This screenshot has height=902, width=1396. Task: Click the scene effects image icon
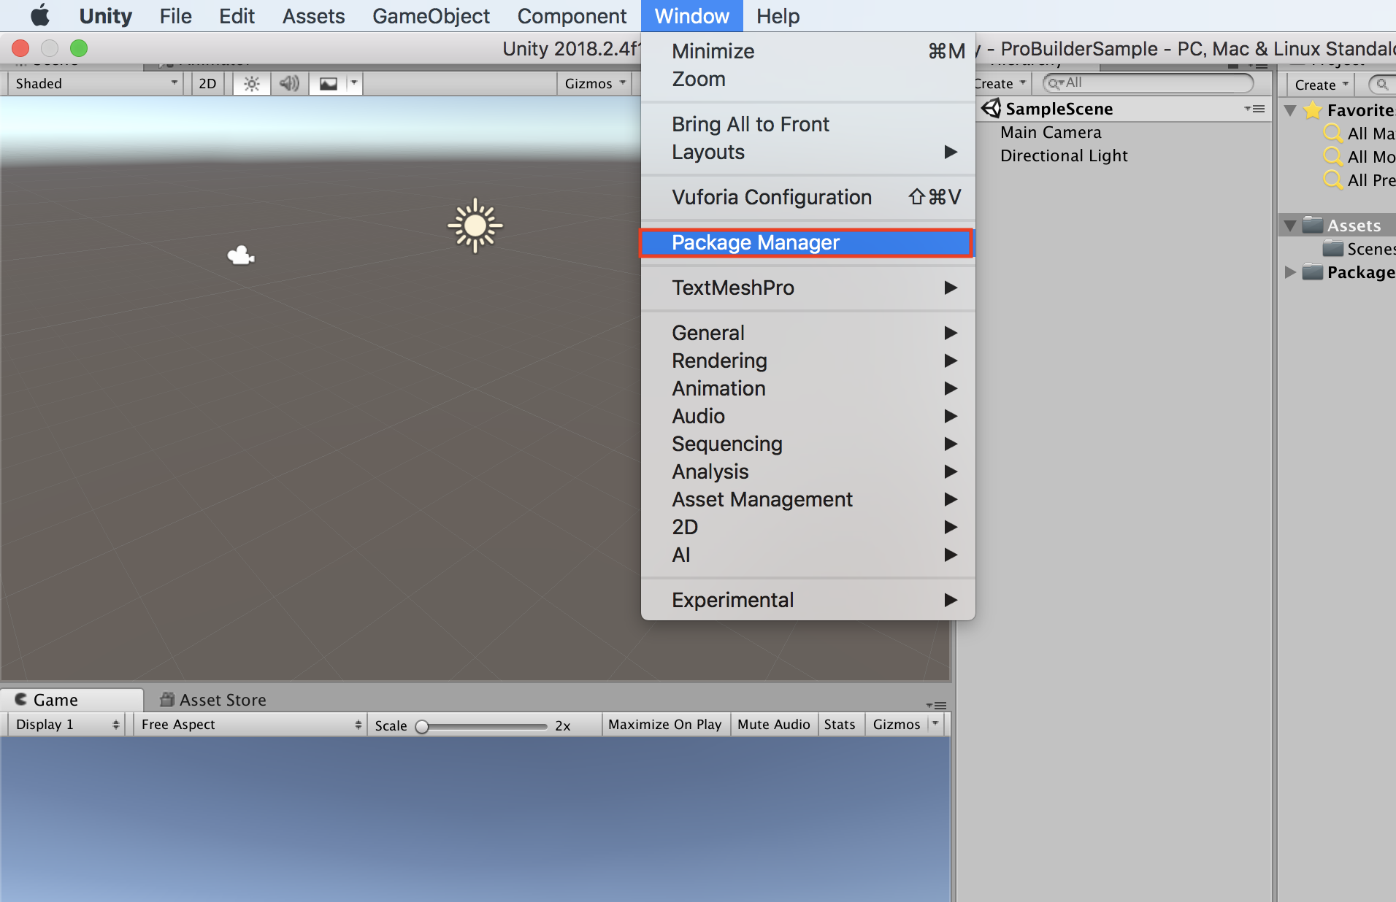(x=329, y=84)
